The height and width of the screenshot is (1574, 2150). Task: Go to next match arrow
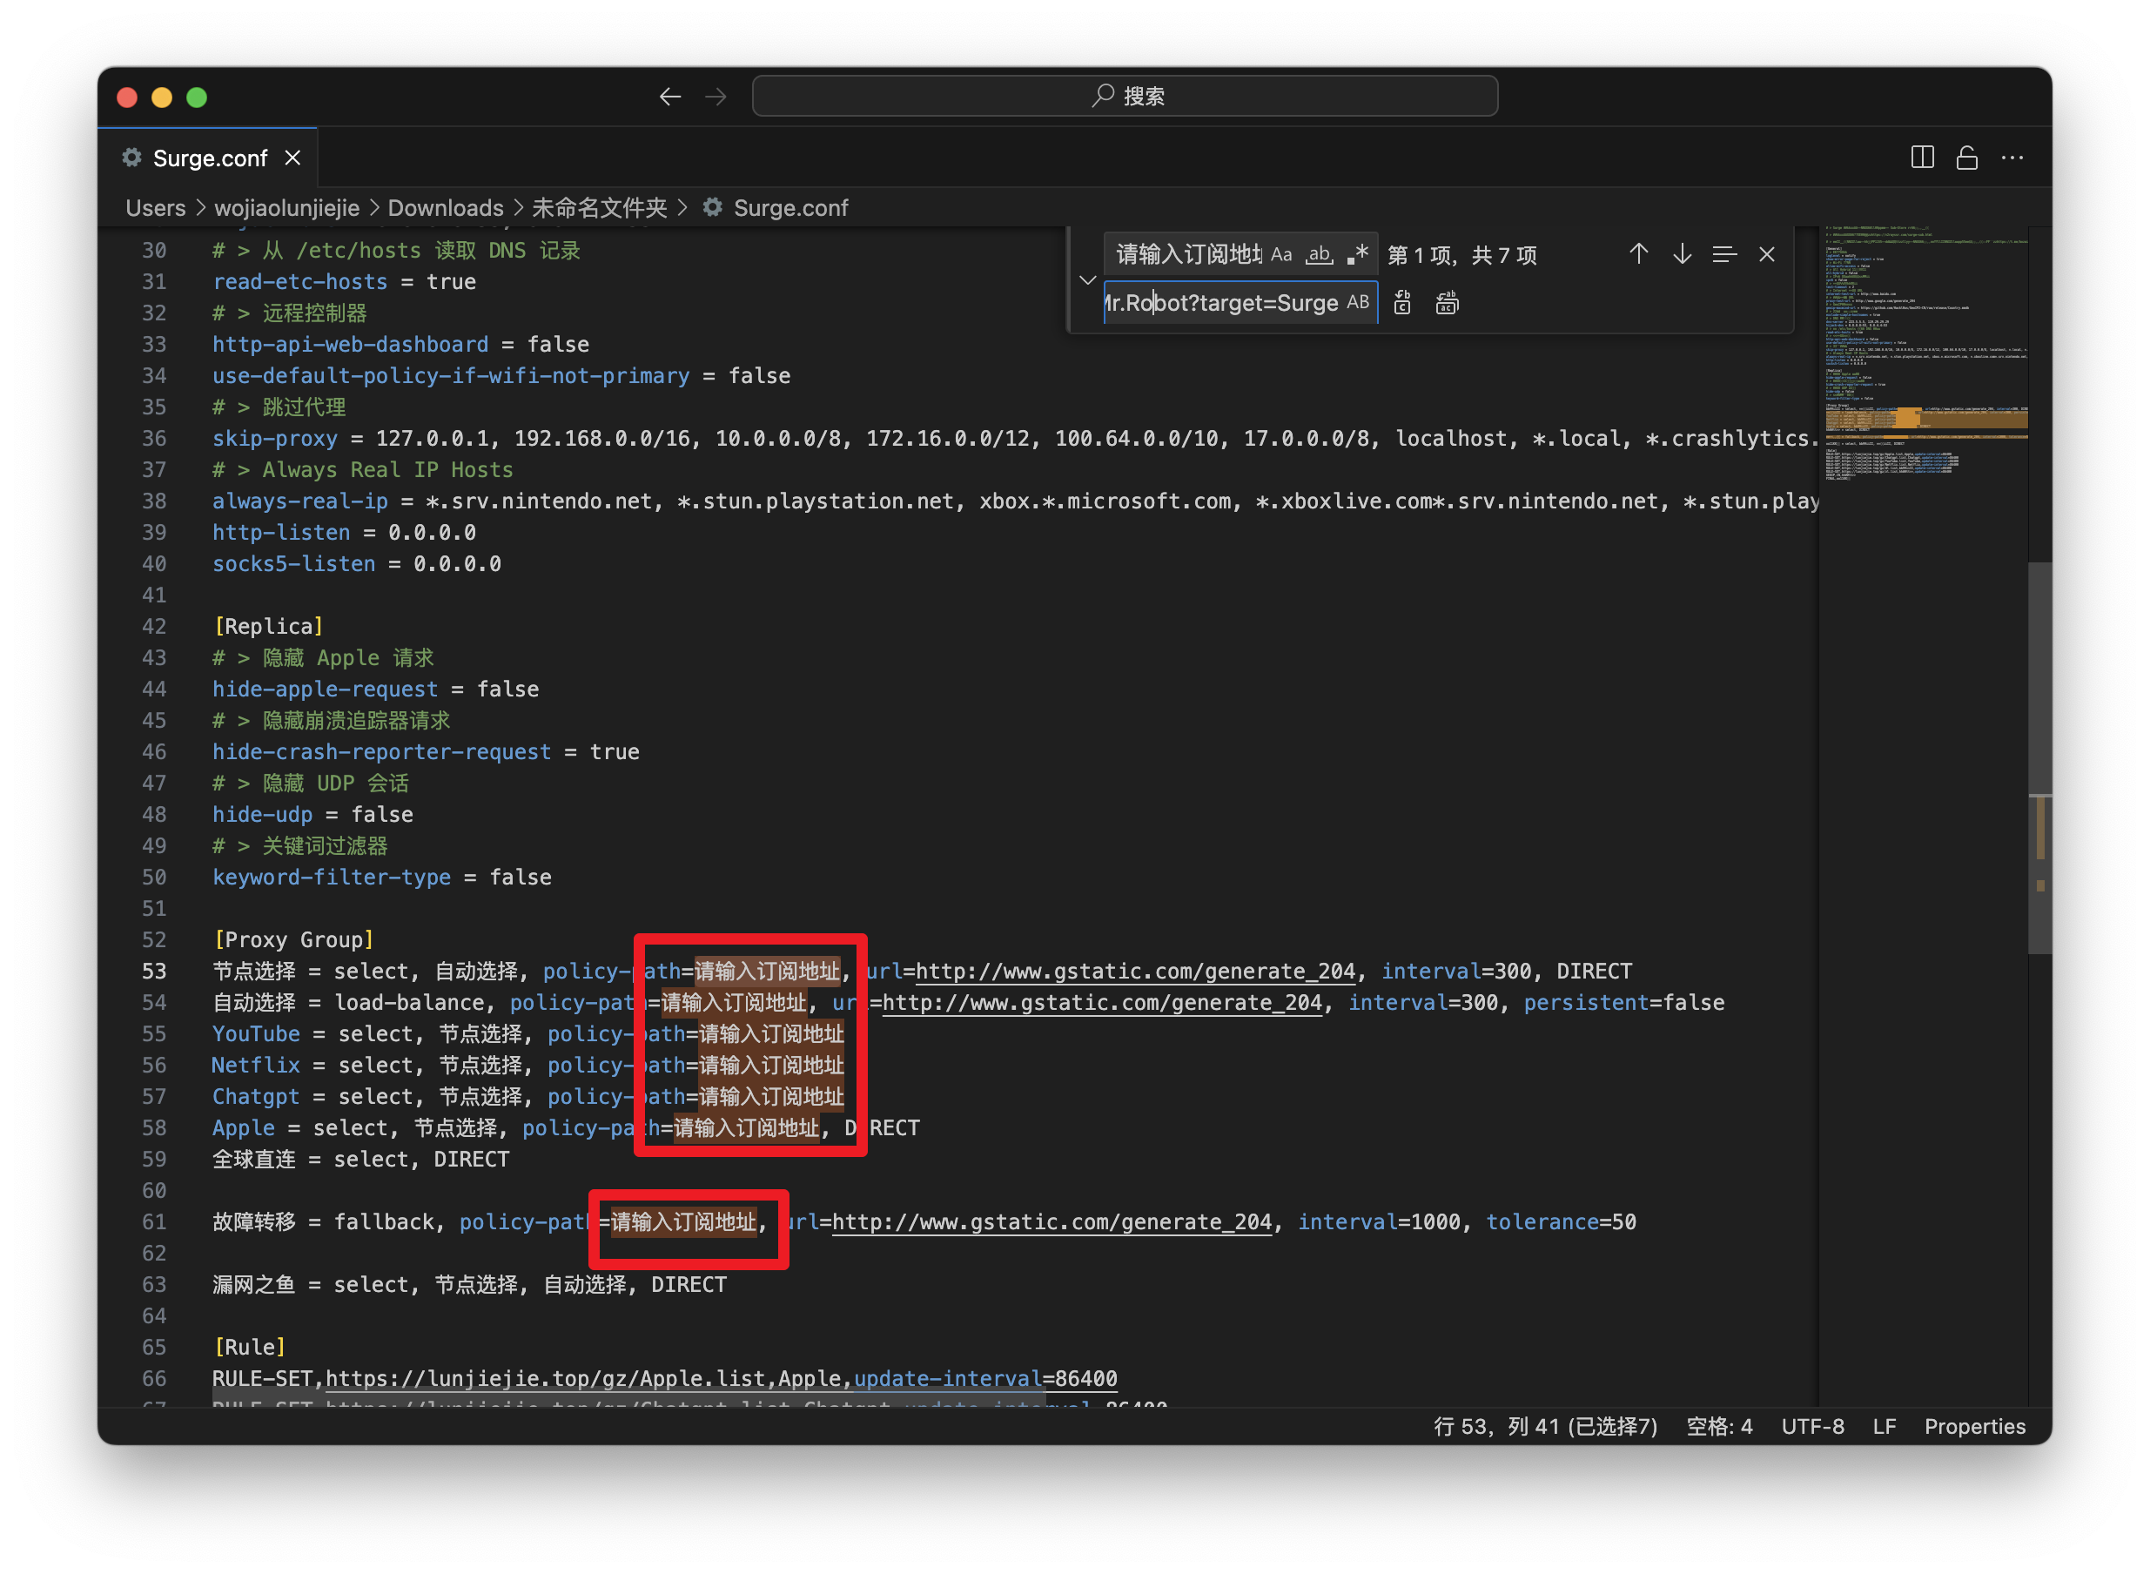coord(1682,254)
